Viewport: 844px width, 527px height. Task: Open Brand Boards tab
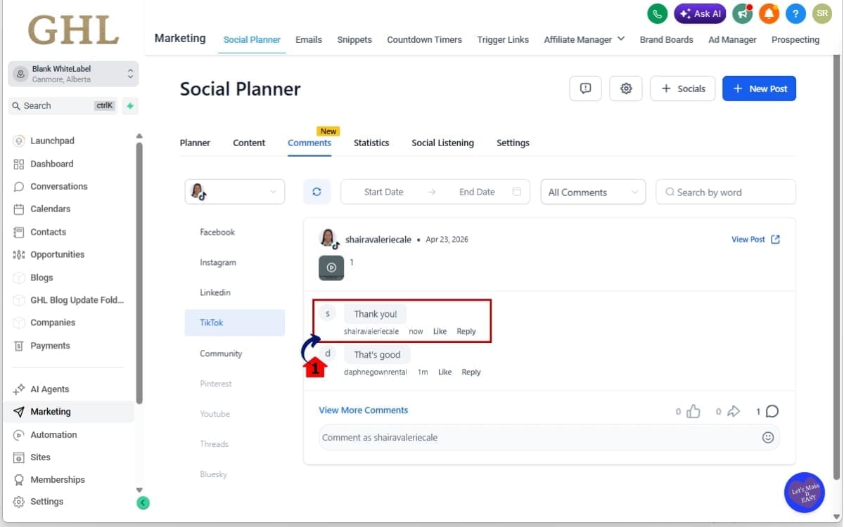[x=666, y=39]
